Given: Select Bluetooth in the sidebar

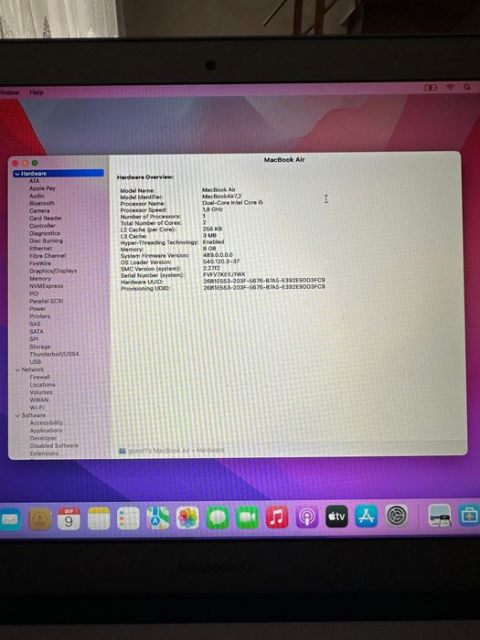Looking at the screenshot, I should point(42,203).
